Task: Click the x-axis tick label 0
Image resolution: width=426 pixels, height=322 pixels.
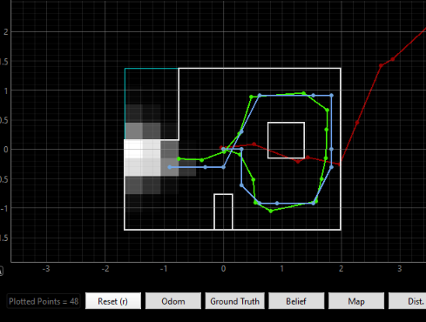Action: coord(223,269)
